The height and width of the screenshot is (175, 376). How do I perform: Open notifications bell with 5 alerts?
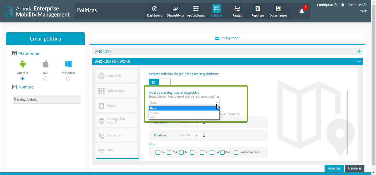pyautogui.click(x=302, y=11)
